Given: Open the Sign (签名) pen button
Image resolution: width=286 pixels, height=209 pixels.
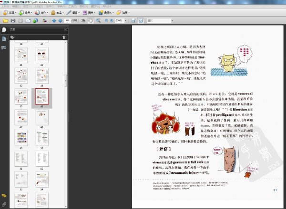Looking at the screenshot, I should click(73, 12).
